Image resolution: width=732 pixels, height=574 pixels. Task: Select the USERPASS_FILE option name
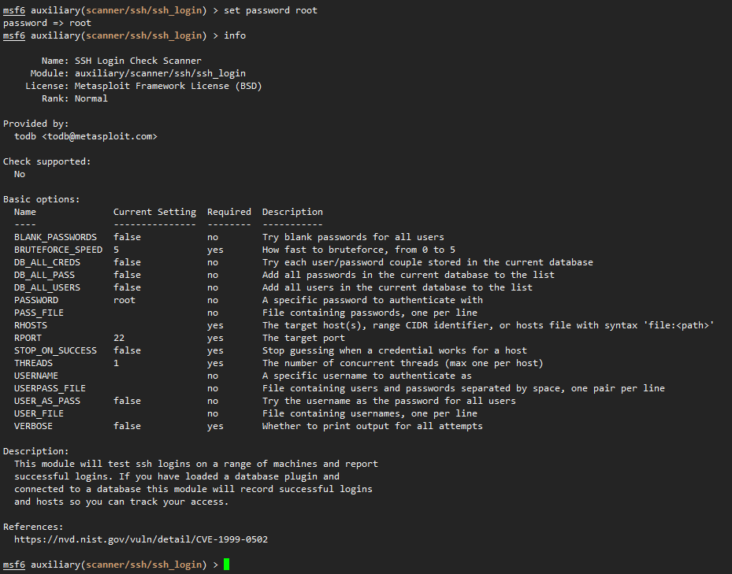pyautogui.click(x=50, y=388)
